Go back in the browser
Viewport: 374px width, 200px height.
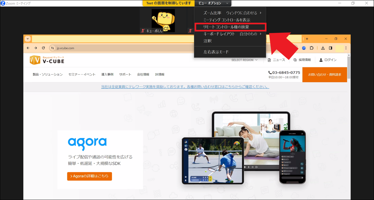pos(28,48)
